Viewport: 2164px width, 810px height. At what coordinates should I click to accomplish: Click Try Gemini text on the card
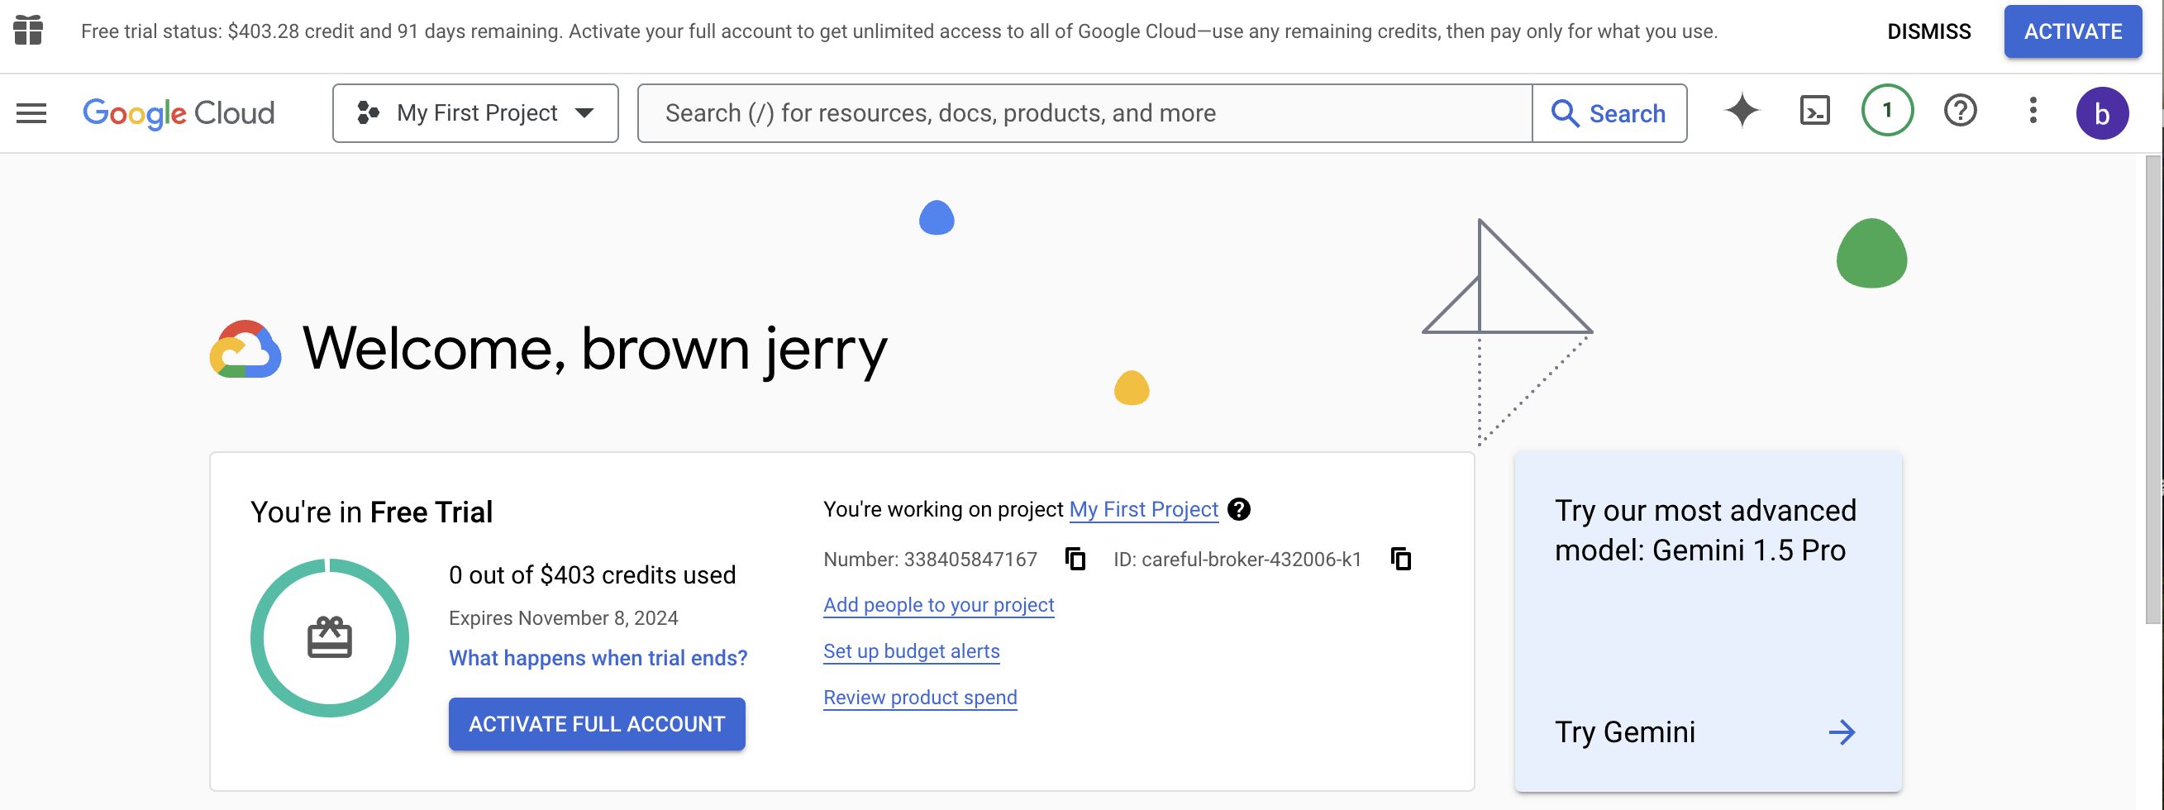click(1625, 731)
